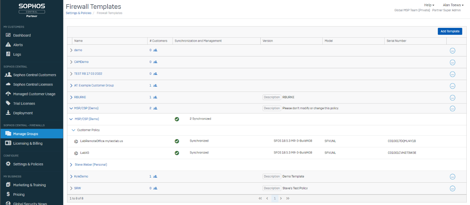The height and width of the screenshot is (205, 470).
Task: Open Licensing & Billing in sidebar
Action: pyautogui.click(x=28, y=143)
